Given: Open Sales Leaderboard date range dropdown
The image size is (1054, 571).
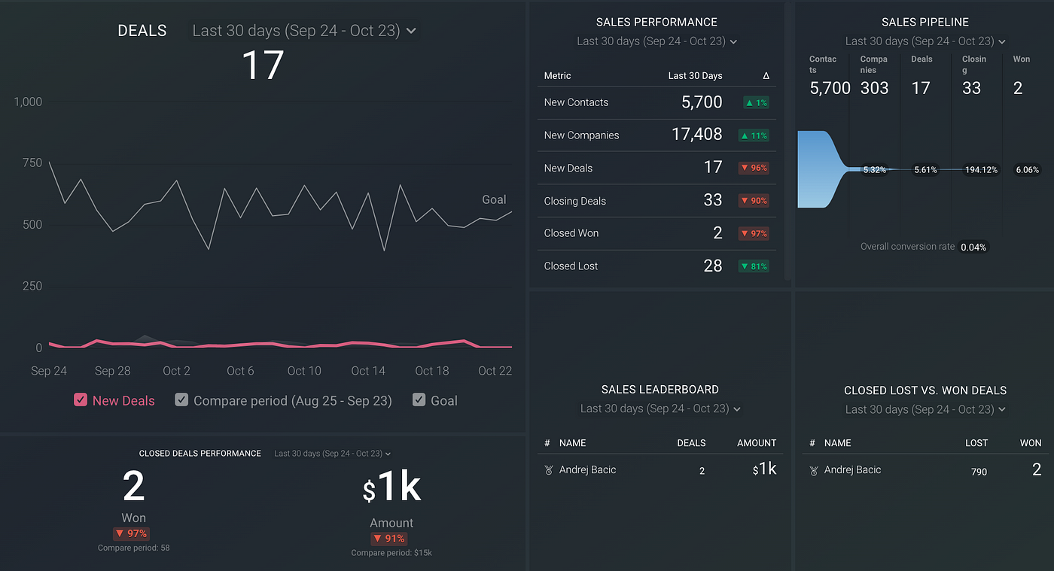Looking at the screenshot, I should (x=660, y=409).
